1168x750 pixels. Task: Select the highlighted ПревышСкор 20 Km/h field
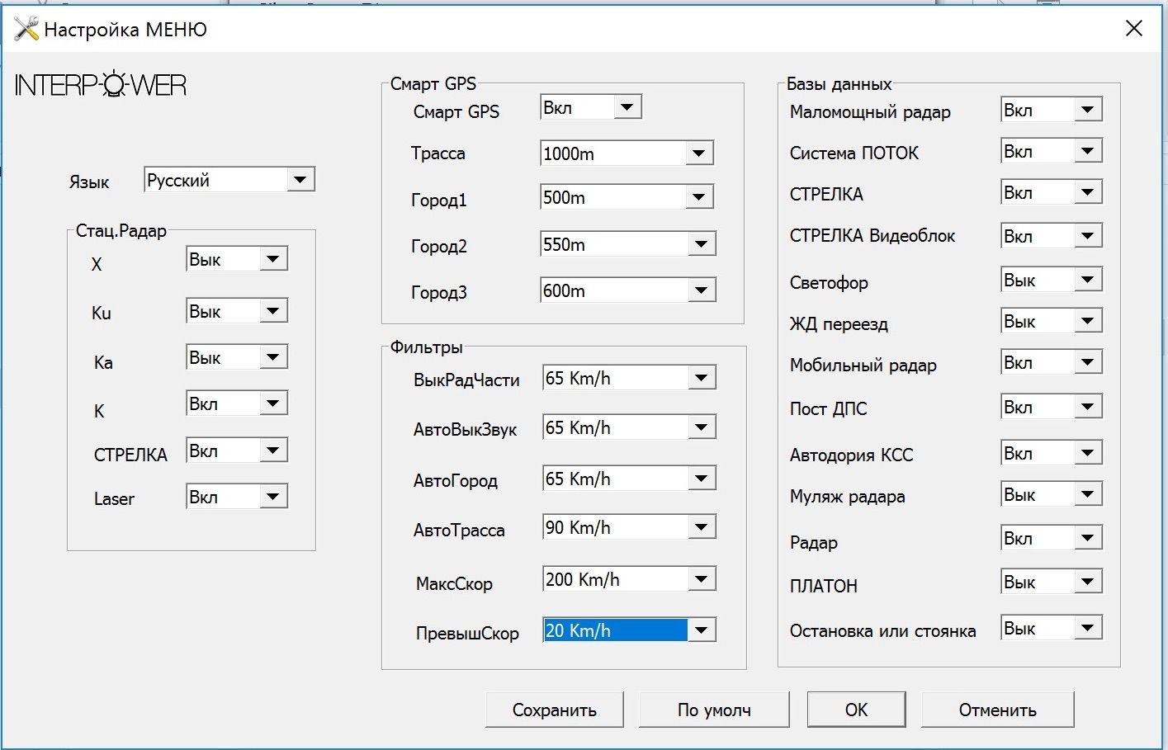click(615, 630)
